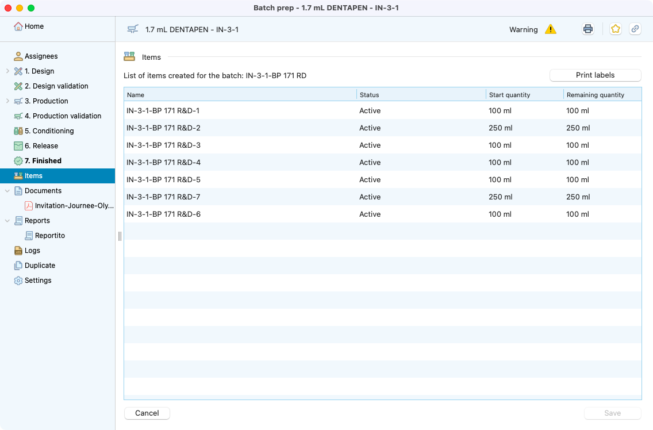Go to 4. Production validation step
Viewport: 653px width, 430px height.
click(63, 116)
